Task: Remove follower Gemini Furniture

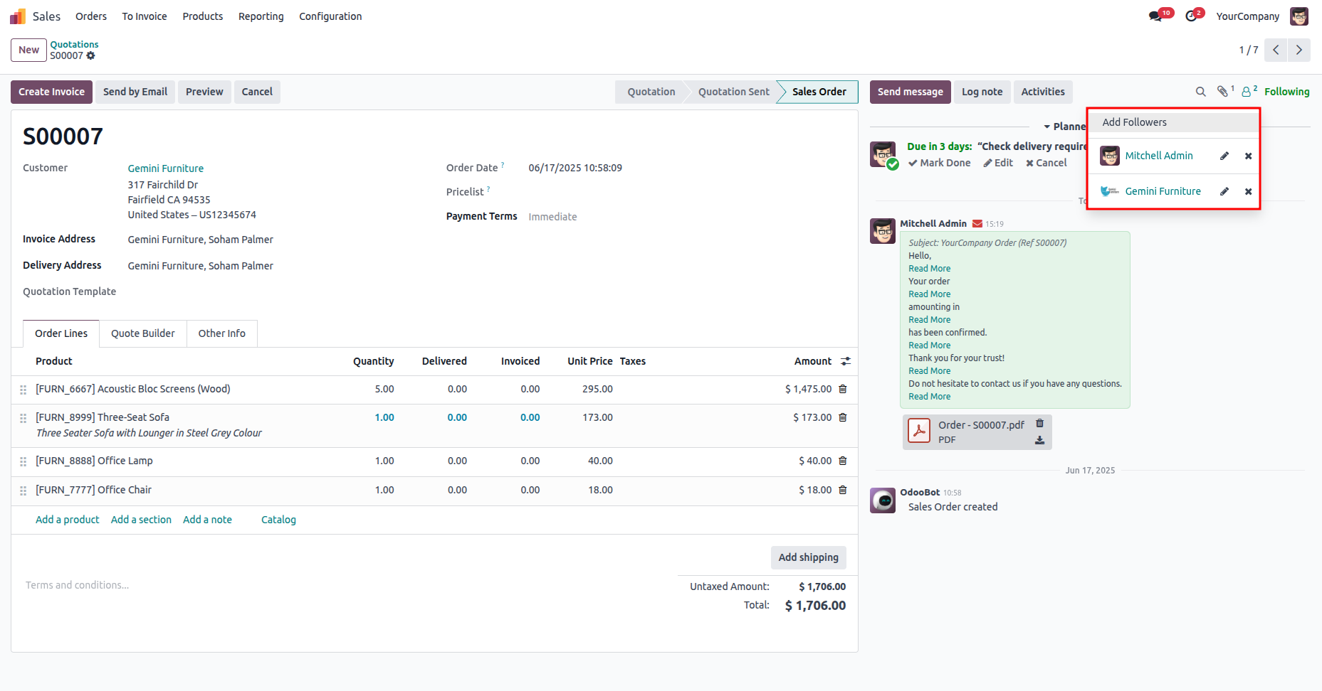Action: [1248, 191]
